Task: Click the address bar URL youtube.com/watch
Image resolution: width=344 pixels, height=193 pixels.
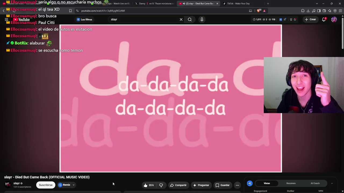Action: (103, 11)
